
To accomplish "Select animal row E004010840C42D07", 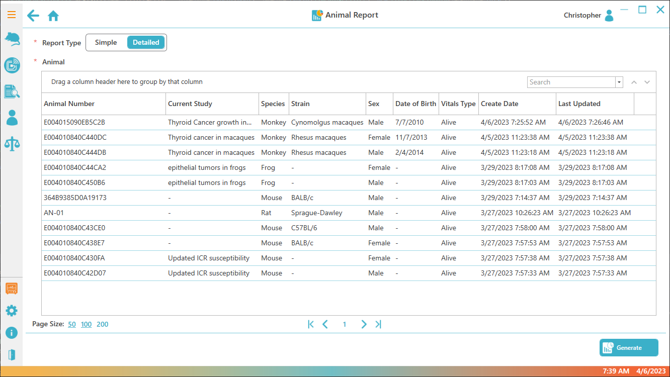I will pos(349,273).
